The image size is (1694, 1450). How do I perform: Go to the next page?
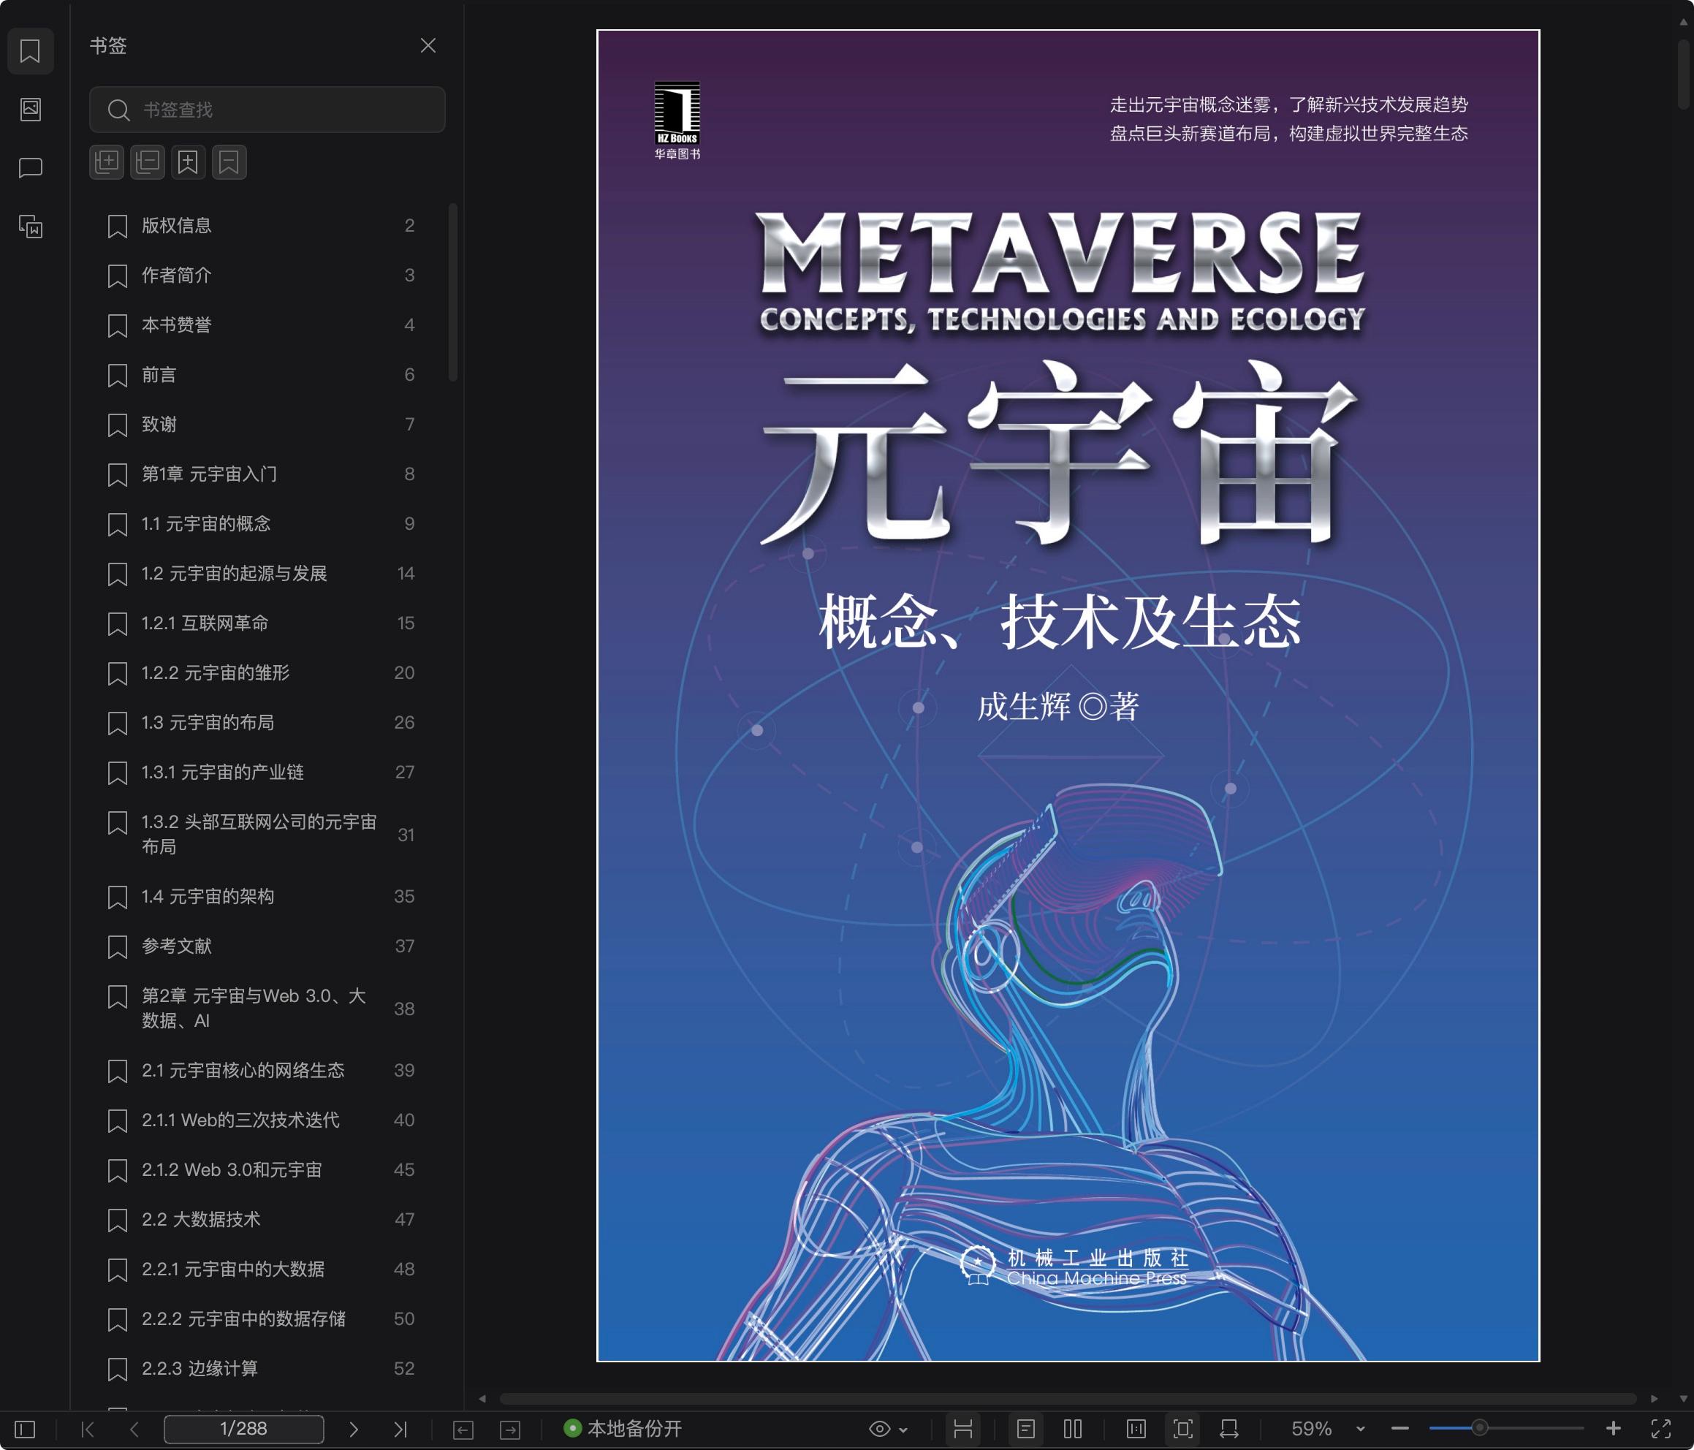tap(353, 1429)
